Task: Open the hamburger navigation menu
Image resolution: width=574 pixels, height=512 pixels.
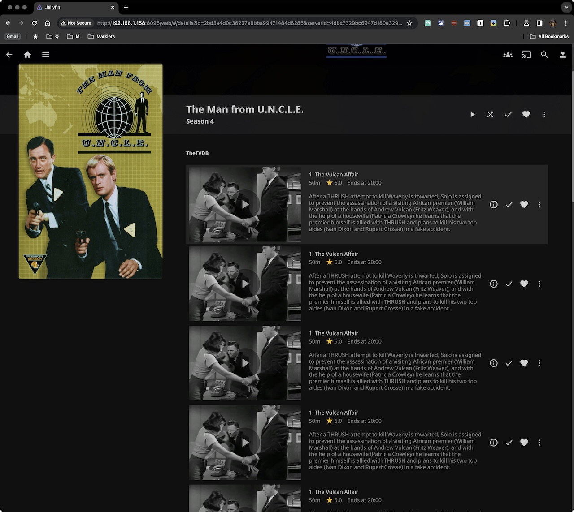Action: point(45,55)
